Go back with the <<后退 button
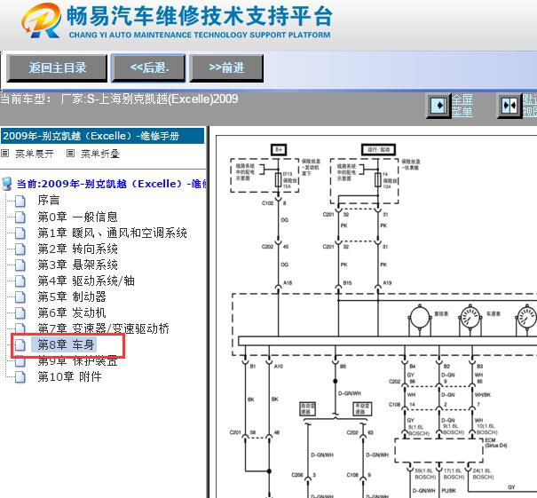 (148, 67)
